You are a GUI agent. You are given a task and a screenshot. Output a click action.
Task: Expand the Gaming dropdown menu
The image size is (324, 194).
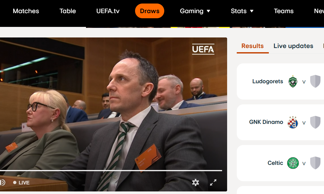coord(195,11)
